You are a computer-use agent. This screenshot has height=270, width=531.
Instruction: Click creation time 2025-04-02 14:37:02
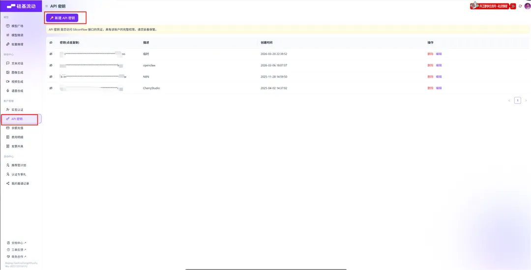point(274,88)
